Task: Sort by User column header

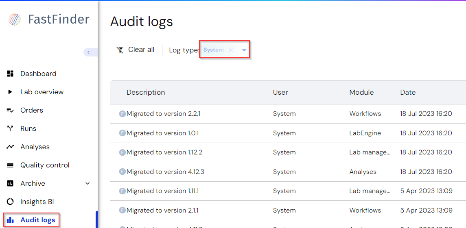Action: 280,92
